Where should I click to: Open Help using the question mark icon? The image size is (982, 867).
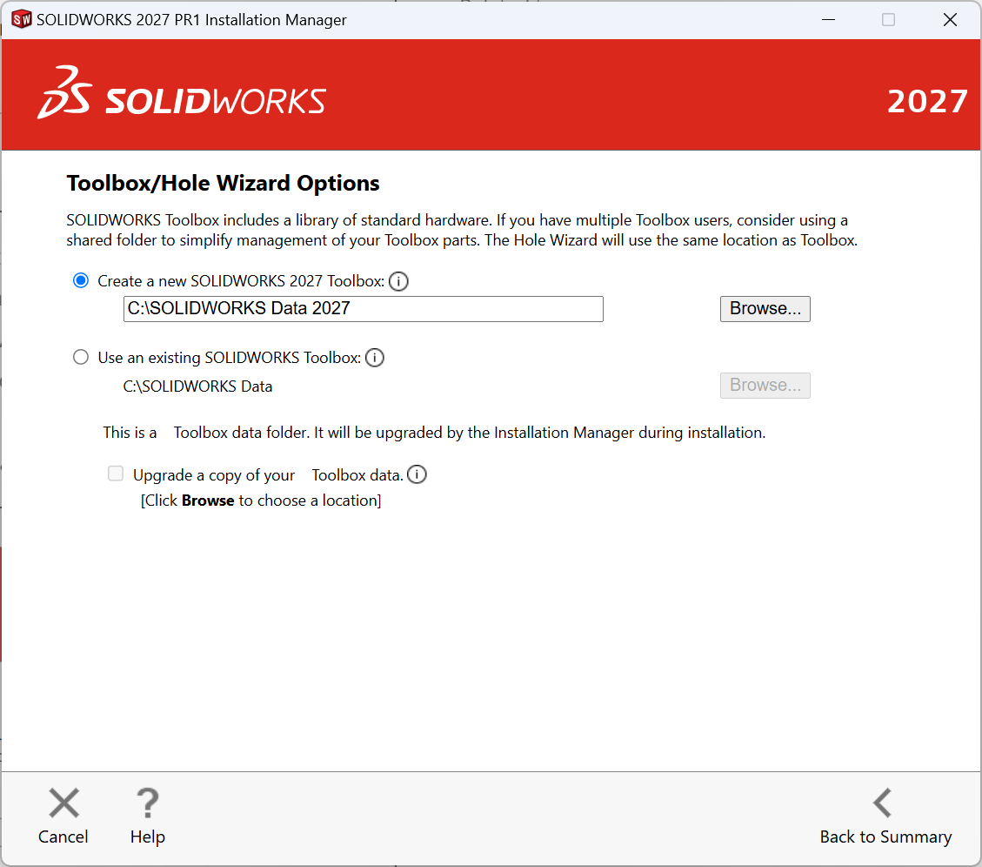pos(148,803)
